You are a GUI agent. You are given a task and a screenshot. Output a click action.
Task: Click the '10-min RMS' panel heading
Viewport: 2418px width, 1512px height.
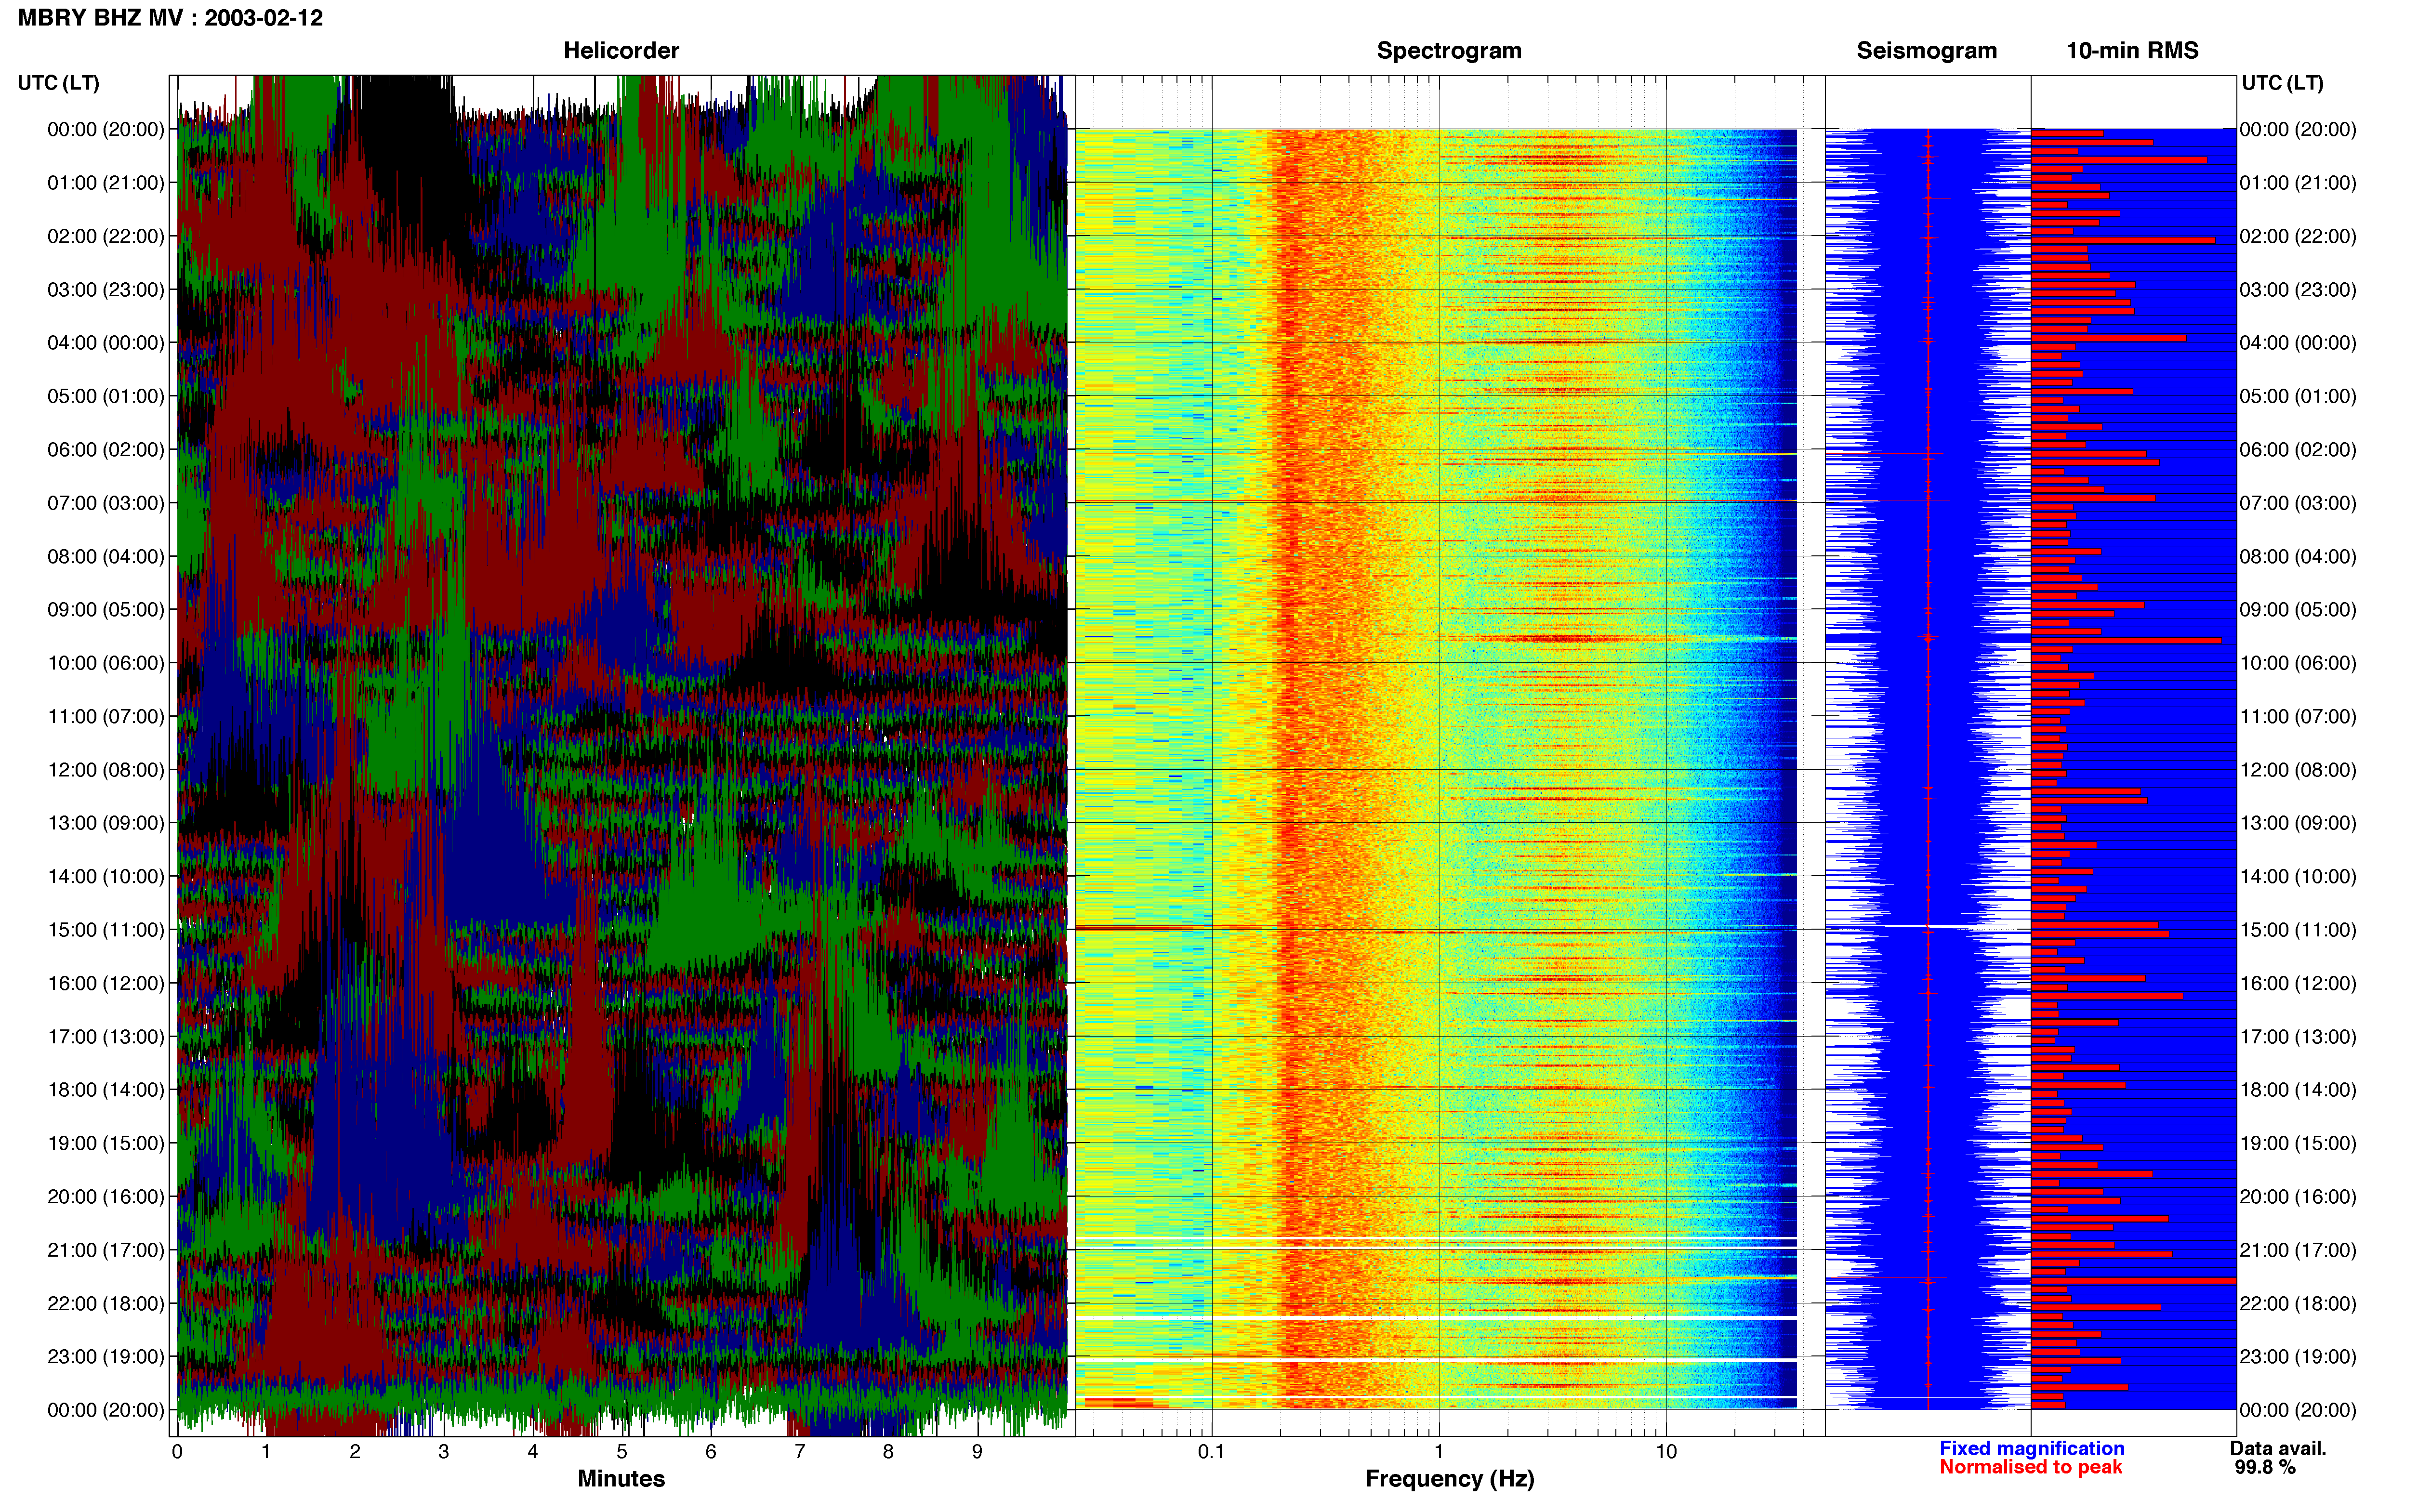2132,50
